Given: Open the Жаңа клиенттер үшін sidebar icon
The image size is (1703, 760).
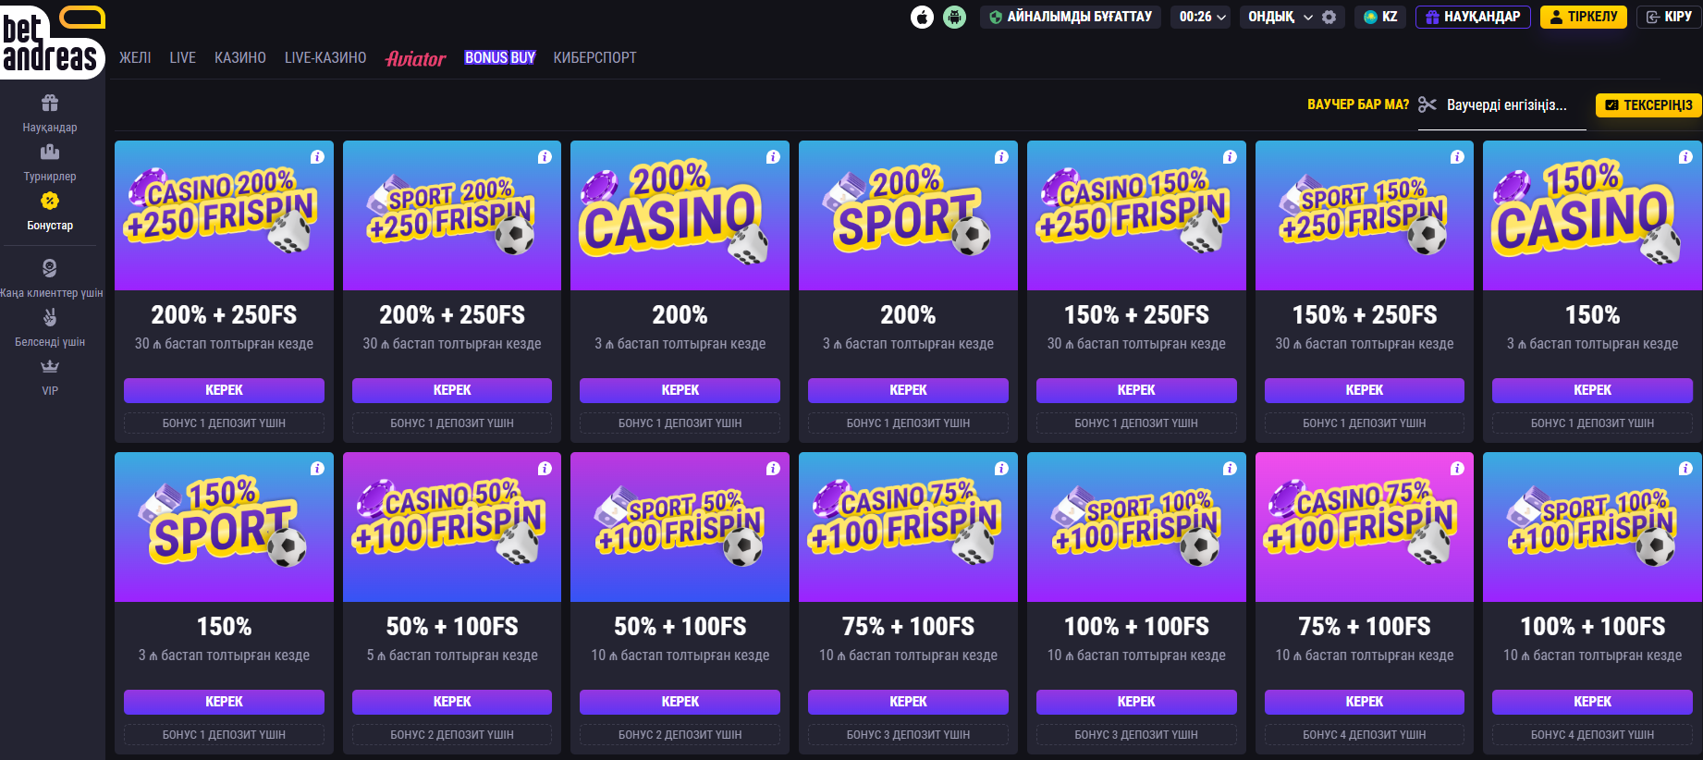Looking at the screenshot, I should [x=50, y=268].
